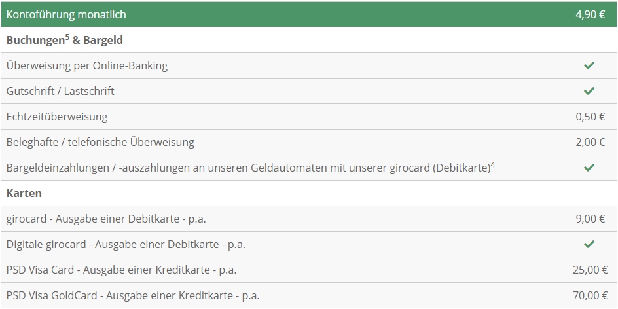
Task: Select the PSD Visa Card row label
Action: coord(121,270)
